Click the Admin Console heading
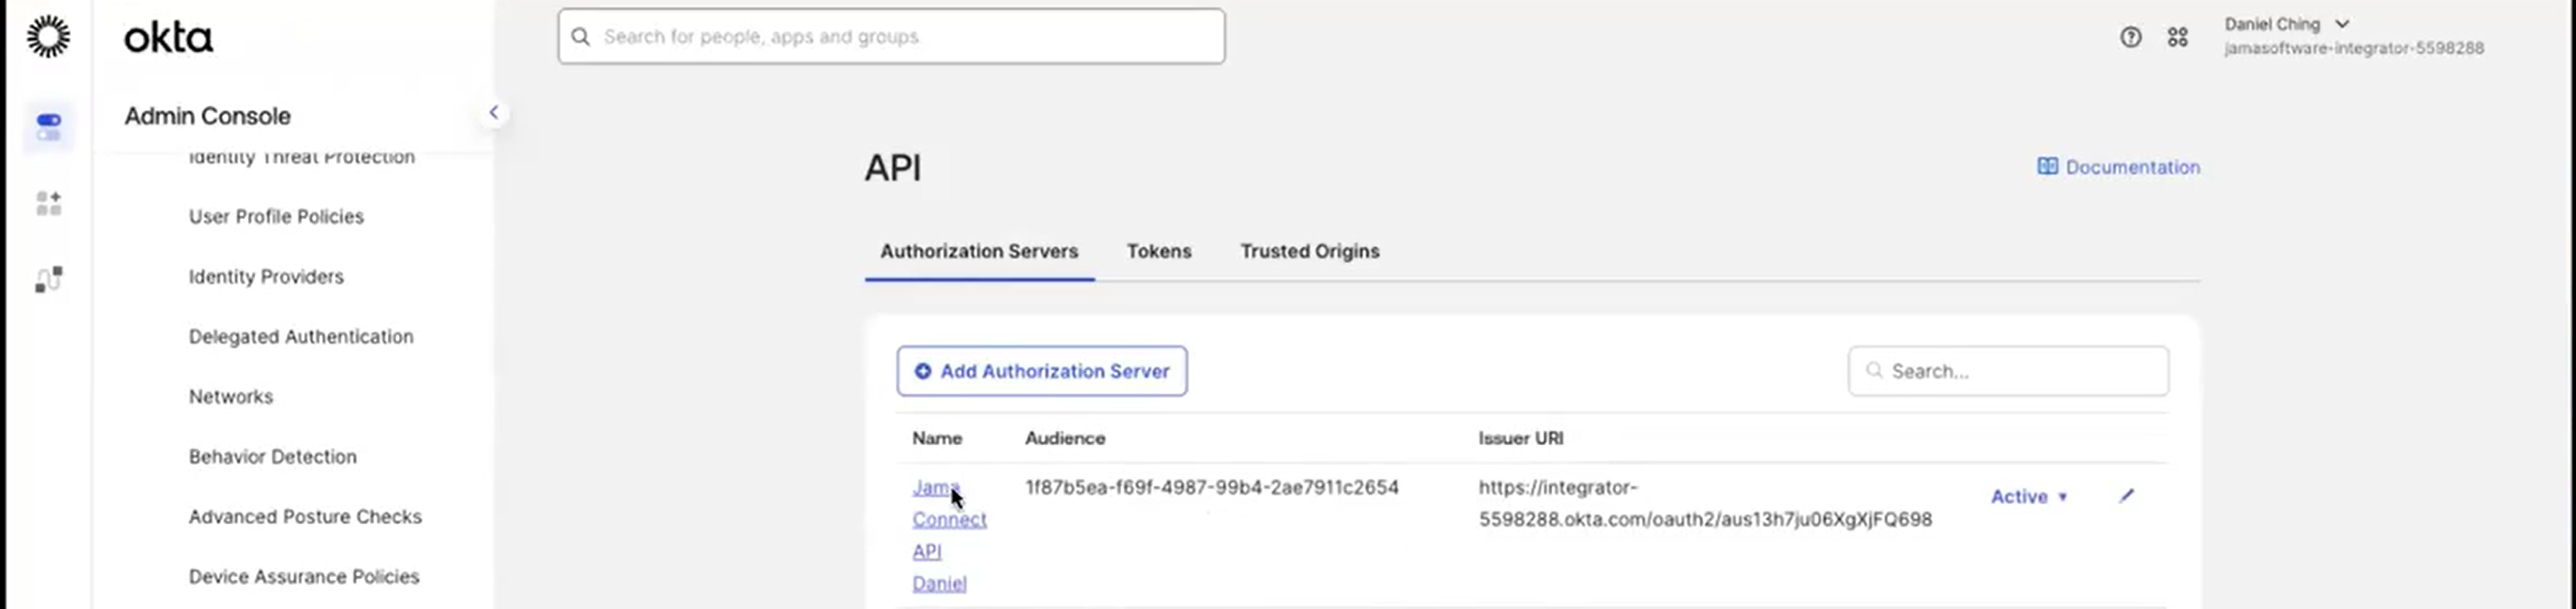The width and height of the screenshot is (2576, 609). [207, 116]
